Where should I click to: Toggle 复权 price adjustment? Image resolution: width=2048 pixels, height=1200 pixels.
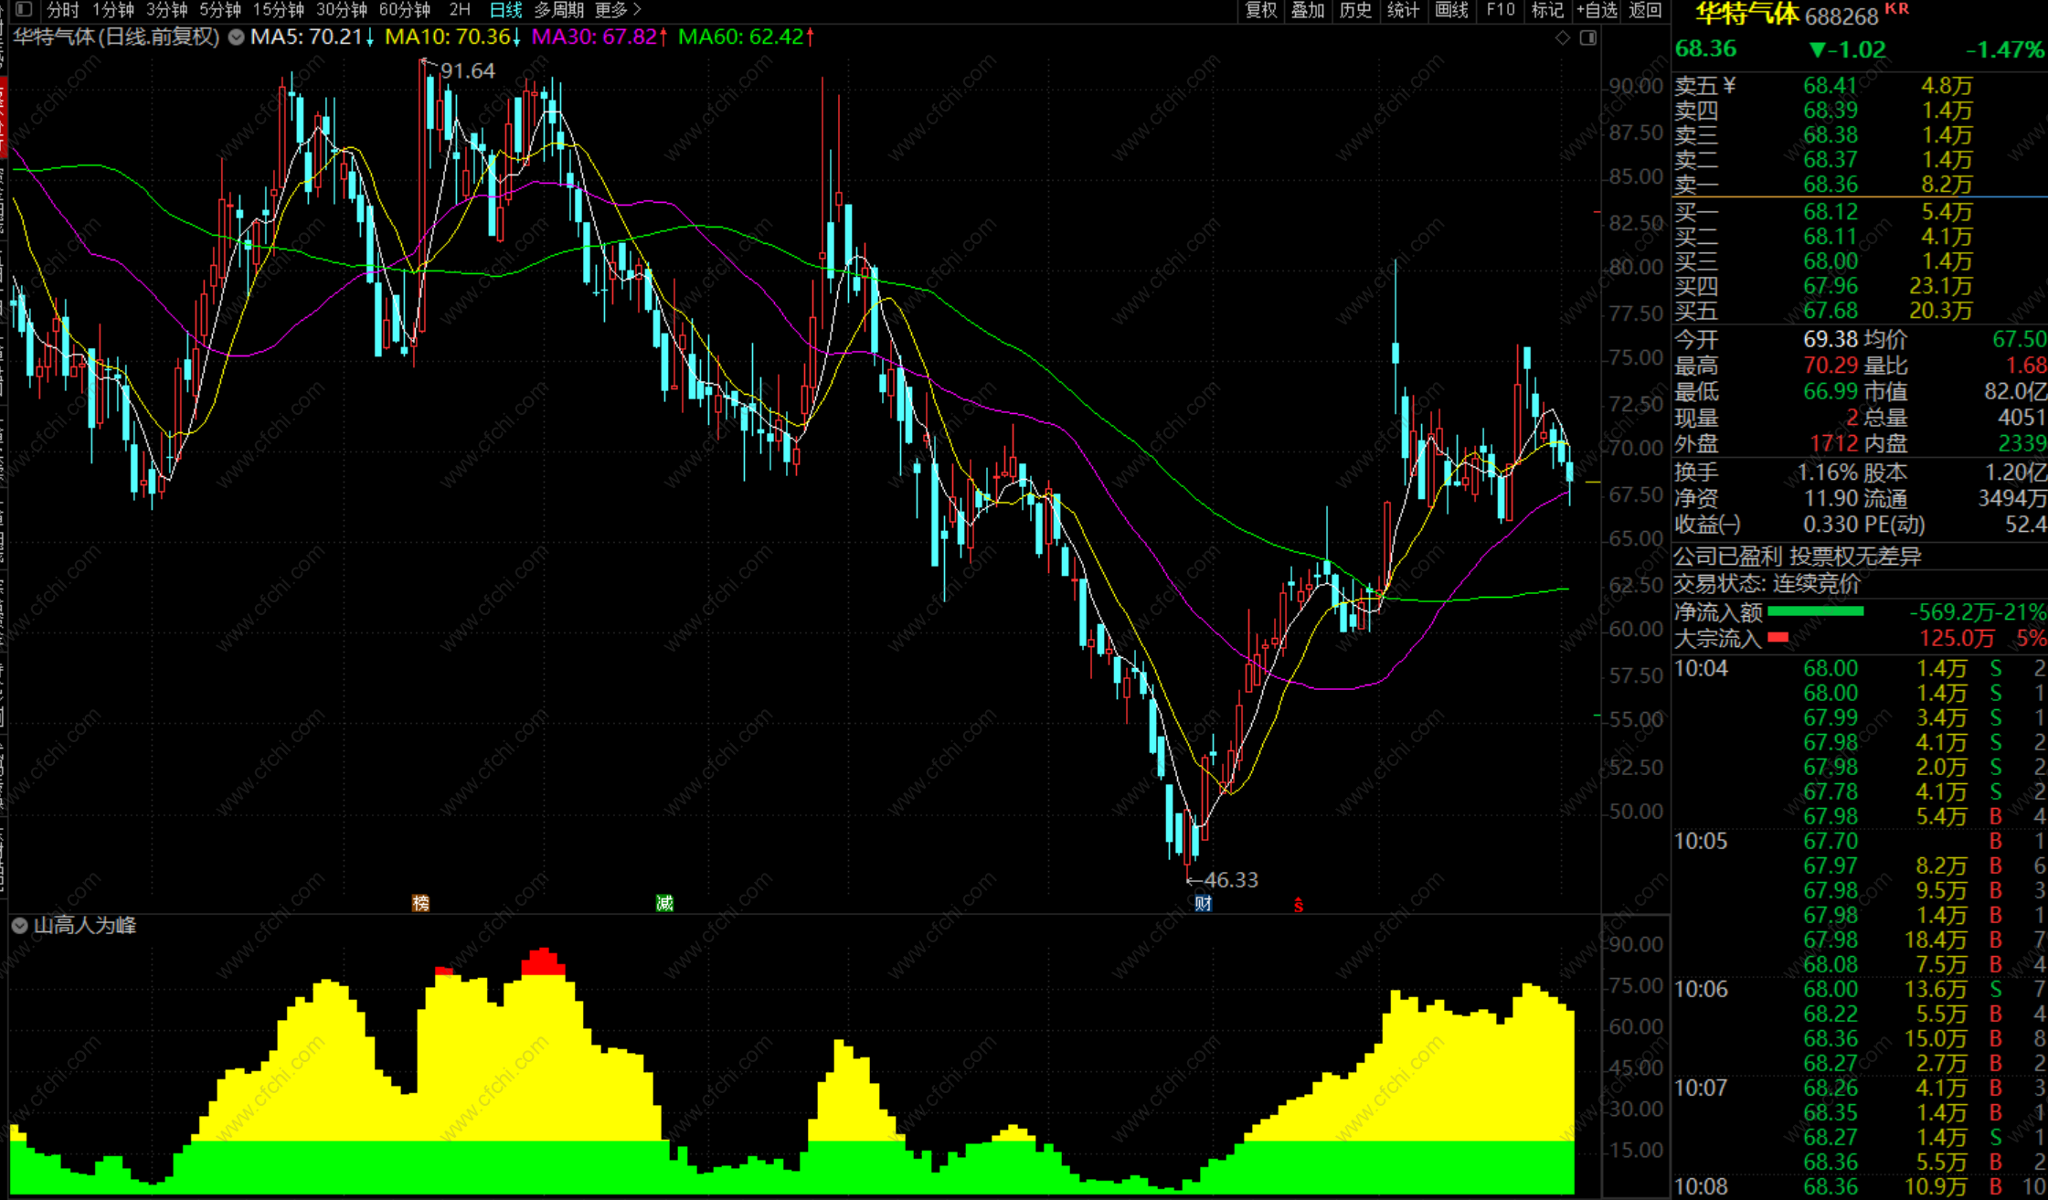[1261, 10]
